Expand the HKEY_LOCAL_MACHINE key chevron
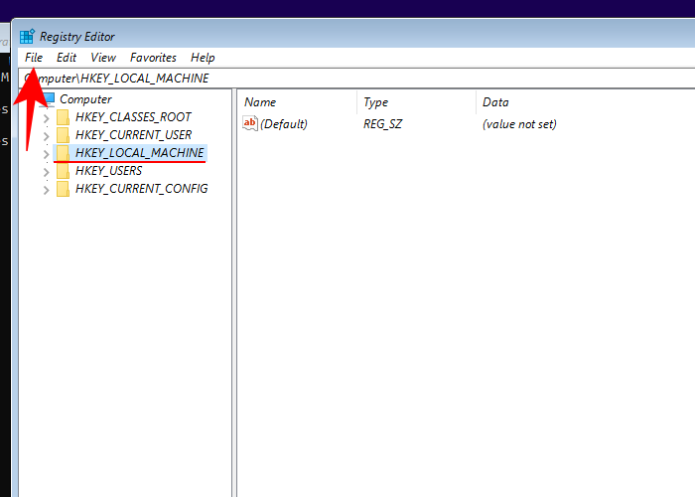Image resolution: width=695 pixels, height=497 pixels. [x=46, y=154]
